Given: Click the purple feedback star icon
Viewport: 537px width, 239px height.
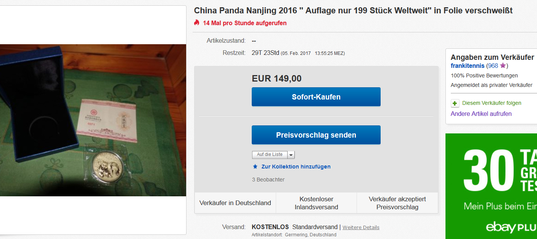Looking at the screenshot, I should (503, 66).
